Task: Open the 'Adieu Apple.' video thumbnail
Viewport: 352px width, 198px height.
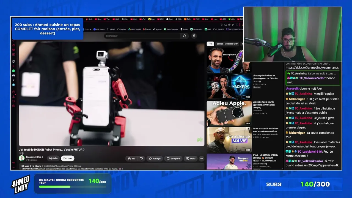Action: coord(229,113)
